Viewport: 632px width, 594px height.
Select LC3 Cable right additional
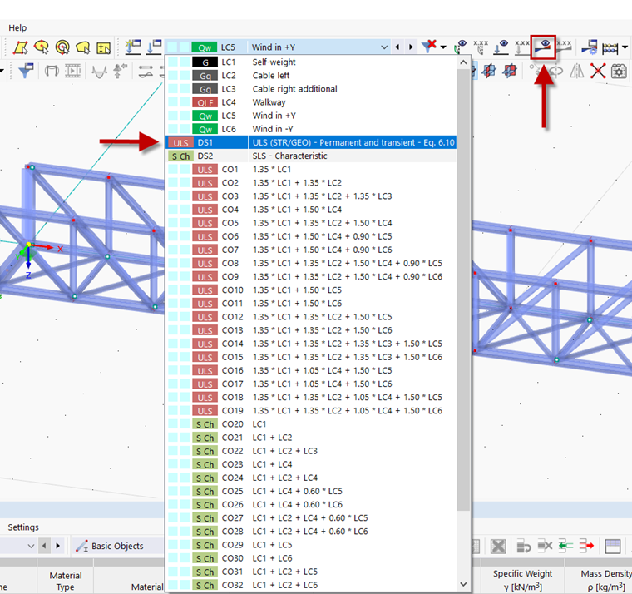click(311, 89)
